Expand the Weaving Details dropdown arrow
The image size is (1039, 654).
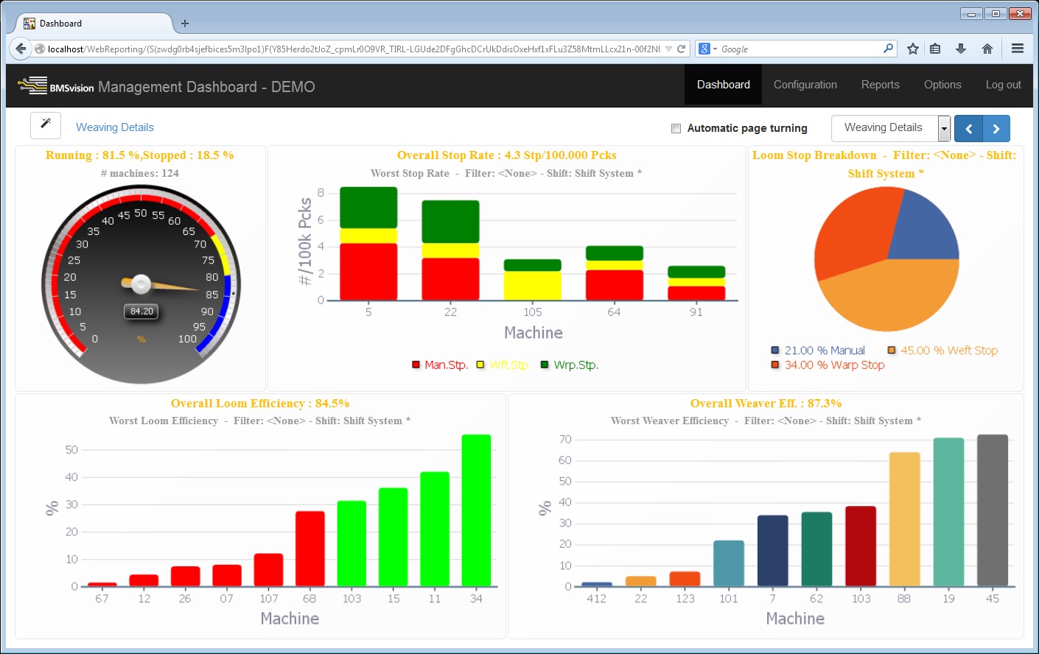click(x=944, y=129)
